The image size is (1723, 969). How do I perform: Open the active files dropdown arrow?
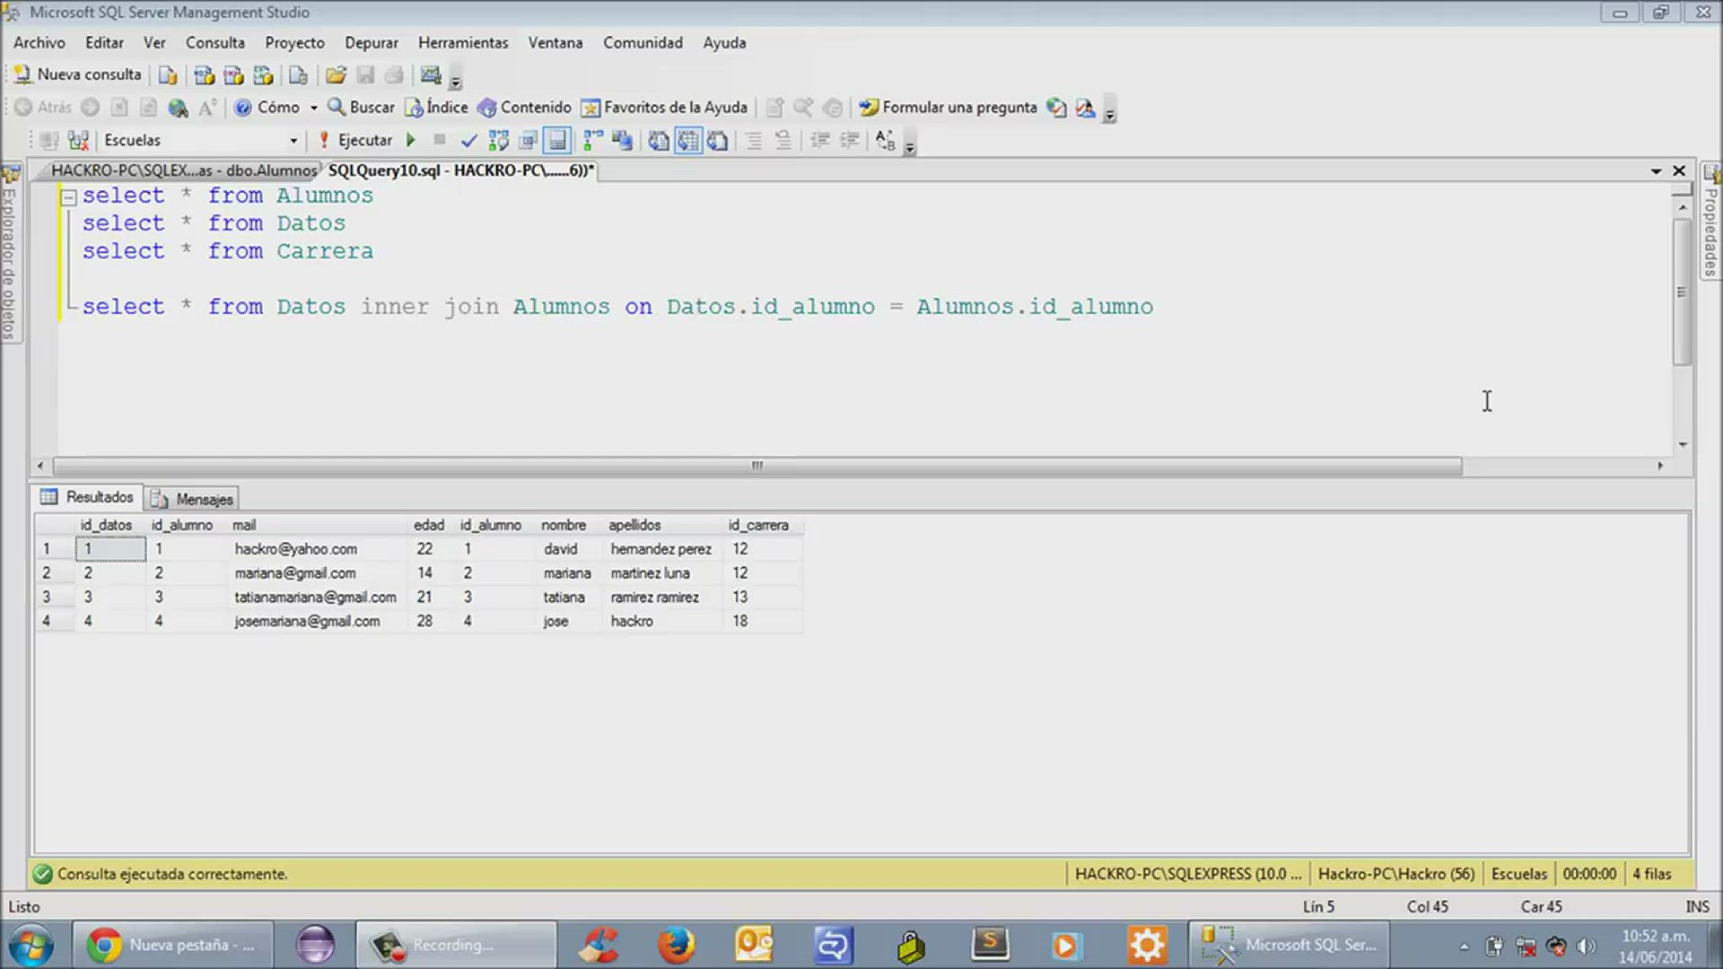click(1656, 170)
